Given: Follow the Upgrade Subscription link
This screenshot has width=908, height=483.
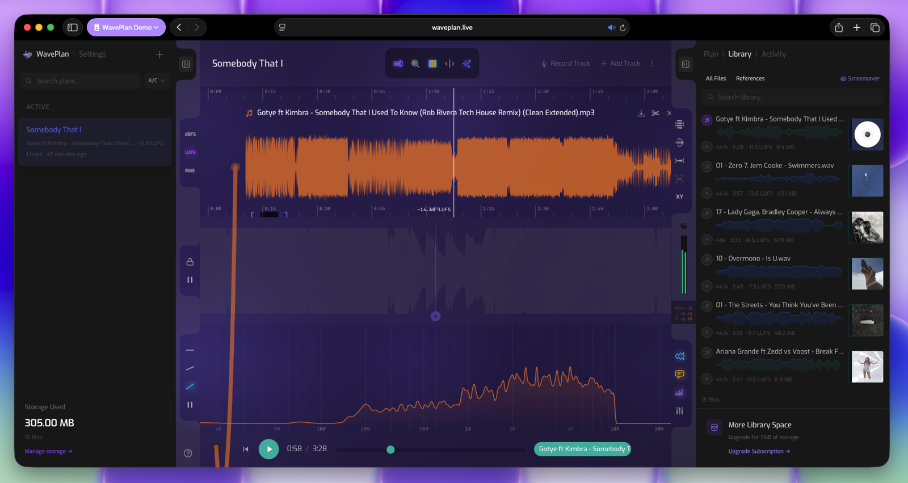Looking at the screenshot, I should pos(759,451).
